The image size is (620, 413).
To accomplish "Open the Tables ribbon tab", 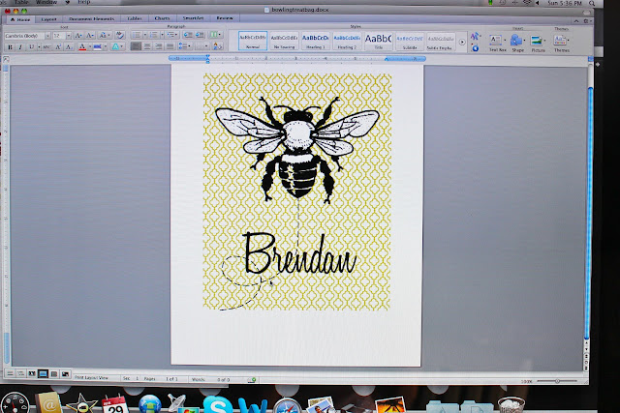I will tap(135, 18).
